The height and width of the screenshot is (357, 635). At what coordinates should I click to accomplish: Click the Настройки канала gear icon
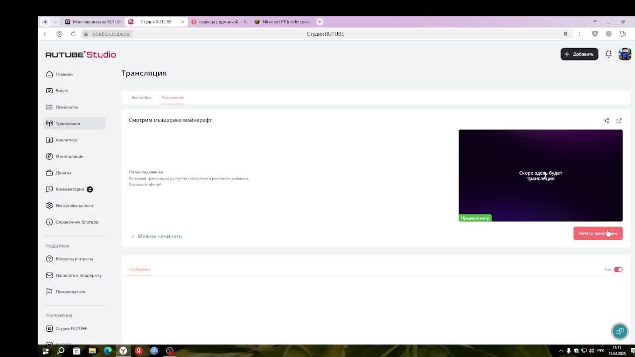point(49,205)
